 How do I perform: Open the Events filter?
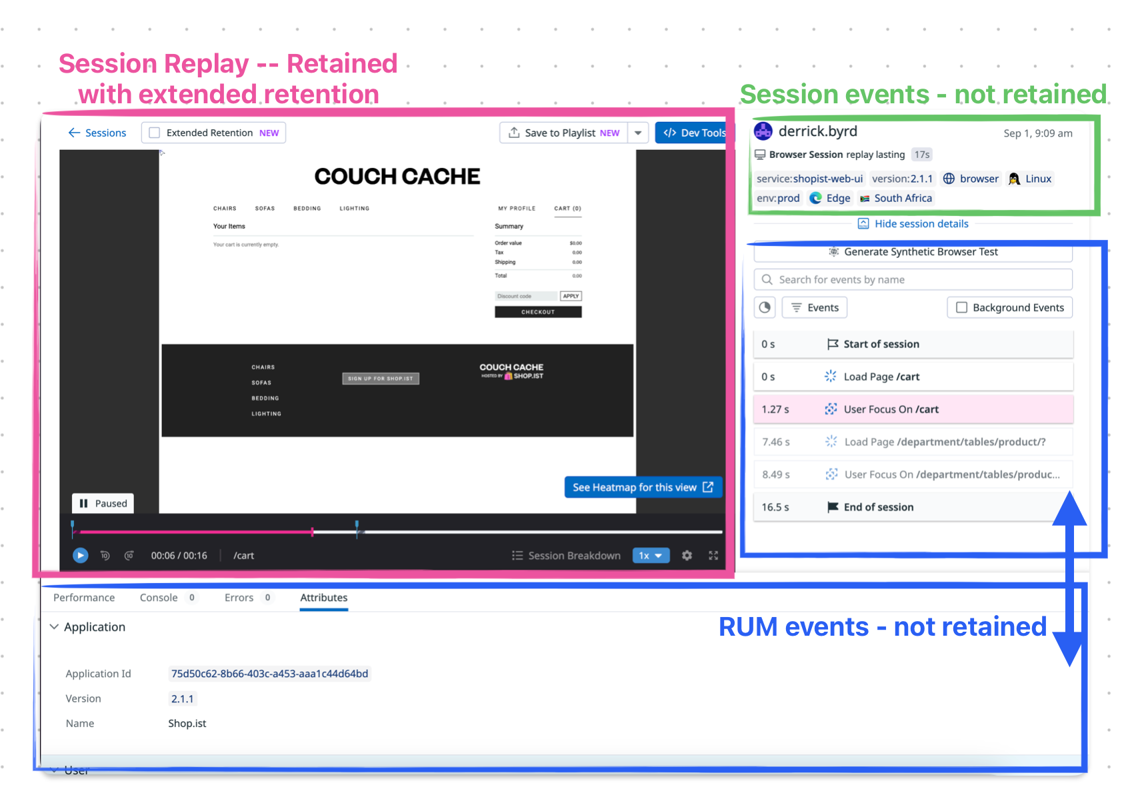pos(815,307)
